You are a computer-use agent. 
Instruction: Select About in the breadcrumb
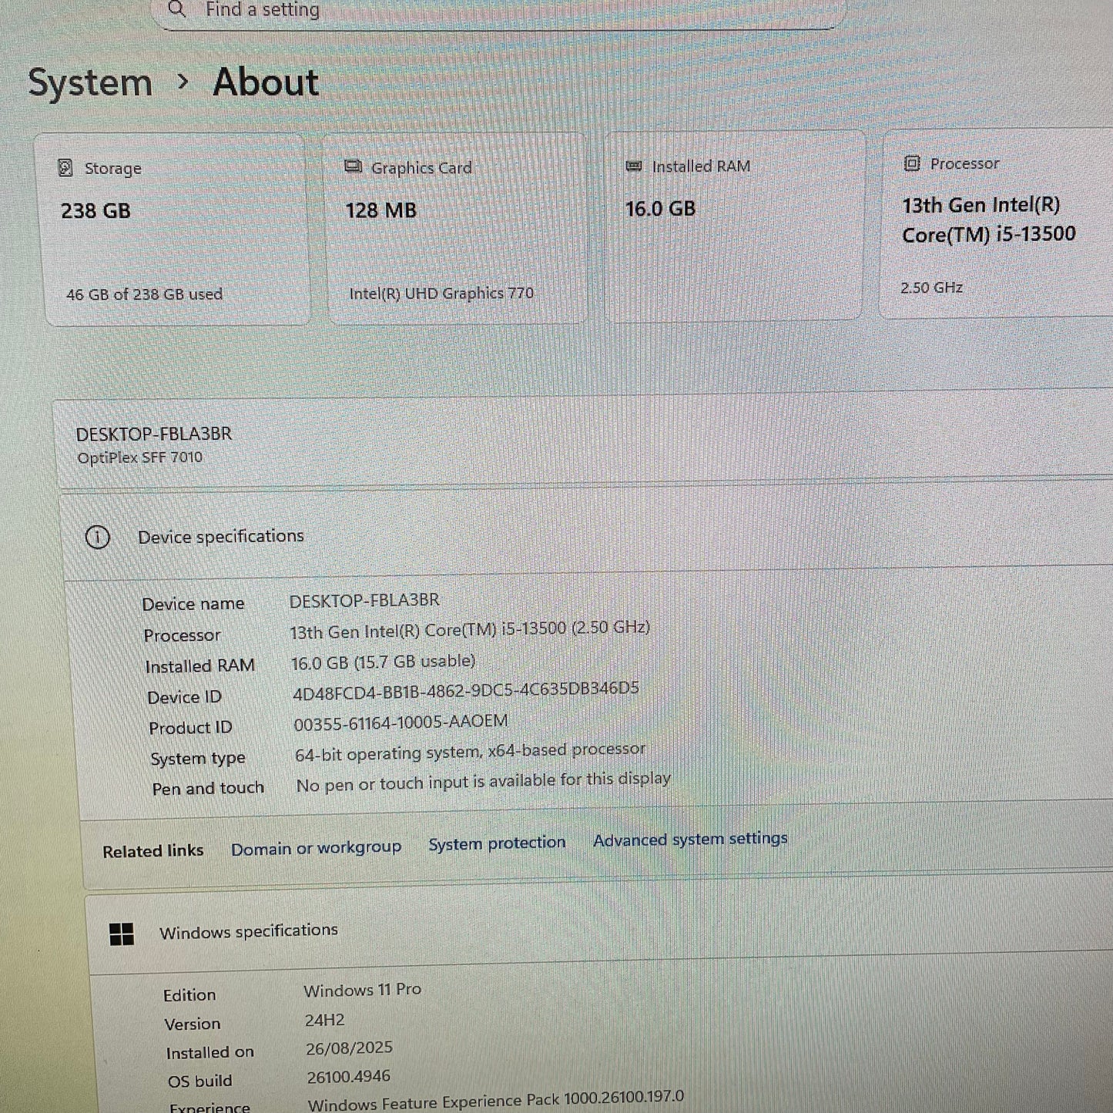(265, 82)
